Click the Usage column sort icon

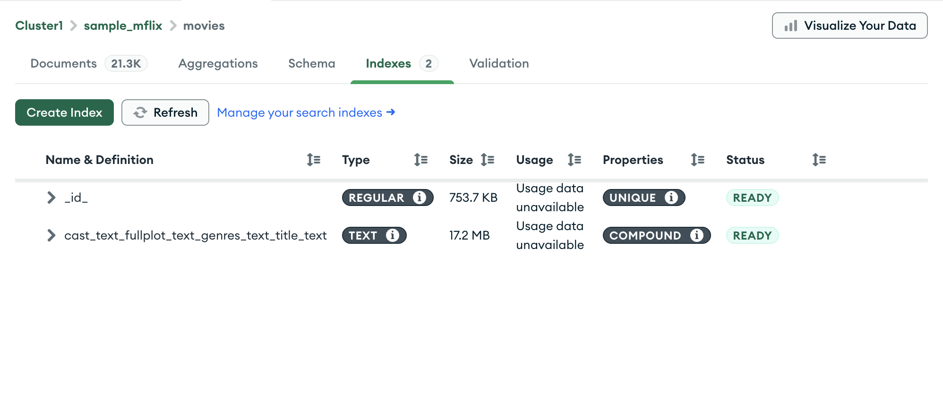(x=574, y=160)
